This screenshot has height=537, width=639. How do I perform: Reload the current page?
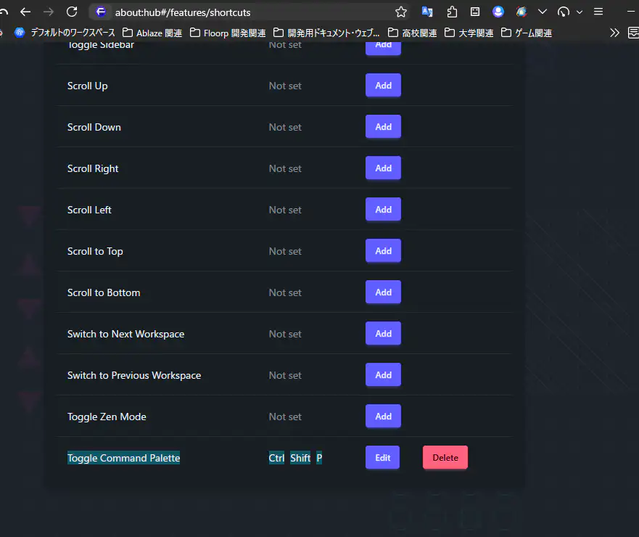point(72,12)
